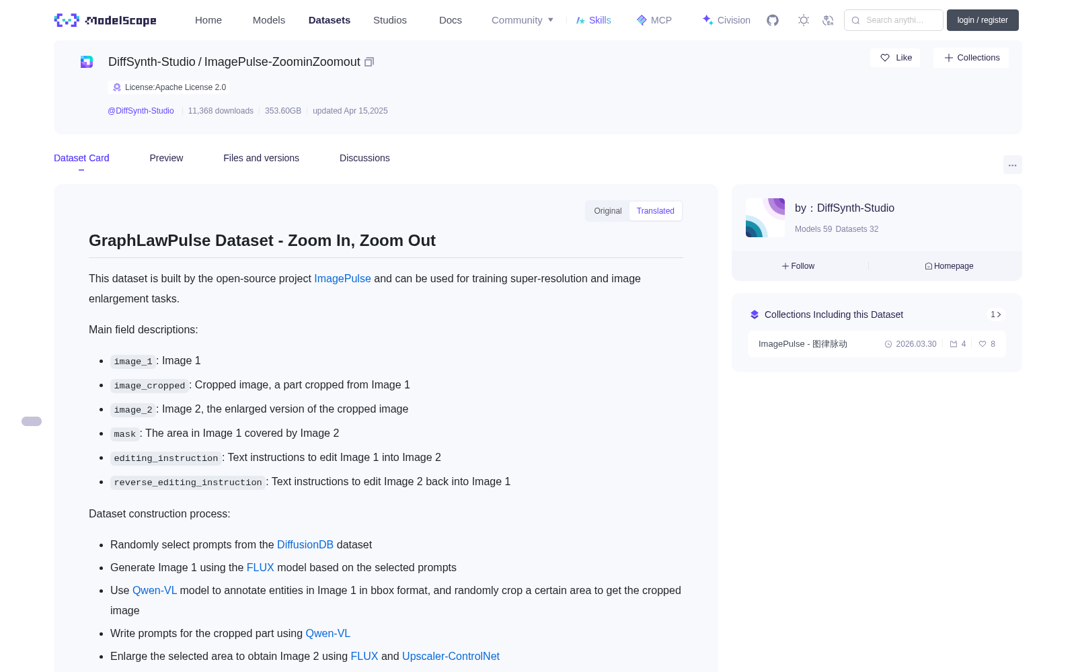The height and width of the screenshot is (672, 1076).
Task: Click the heart icon with count 8
Action: pyautogui.click(x=983, y=344)
